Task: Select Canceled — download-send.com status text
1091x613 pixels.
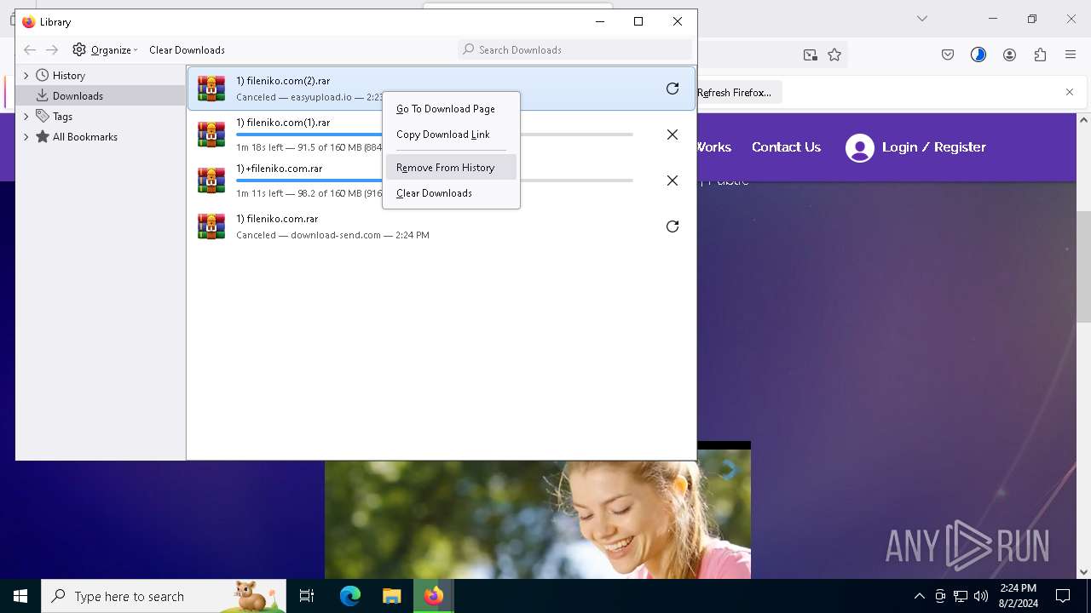Action: coord(332,235)
